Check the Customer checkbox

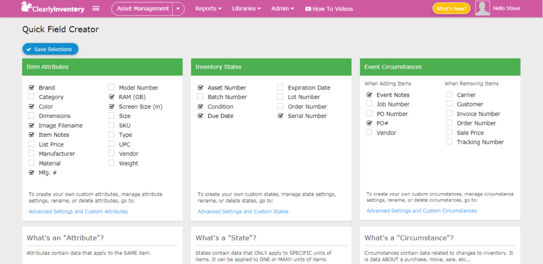click(449, 104)
